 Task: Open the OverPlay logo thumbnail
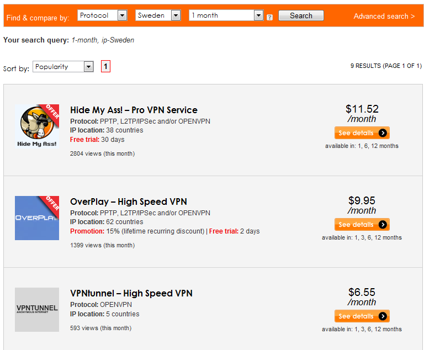pos(37,218)
